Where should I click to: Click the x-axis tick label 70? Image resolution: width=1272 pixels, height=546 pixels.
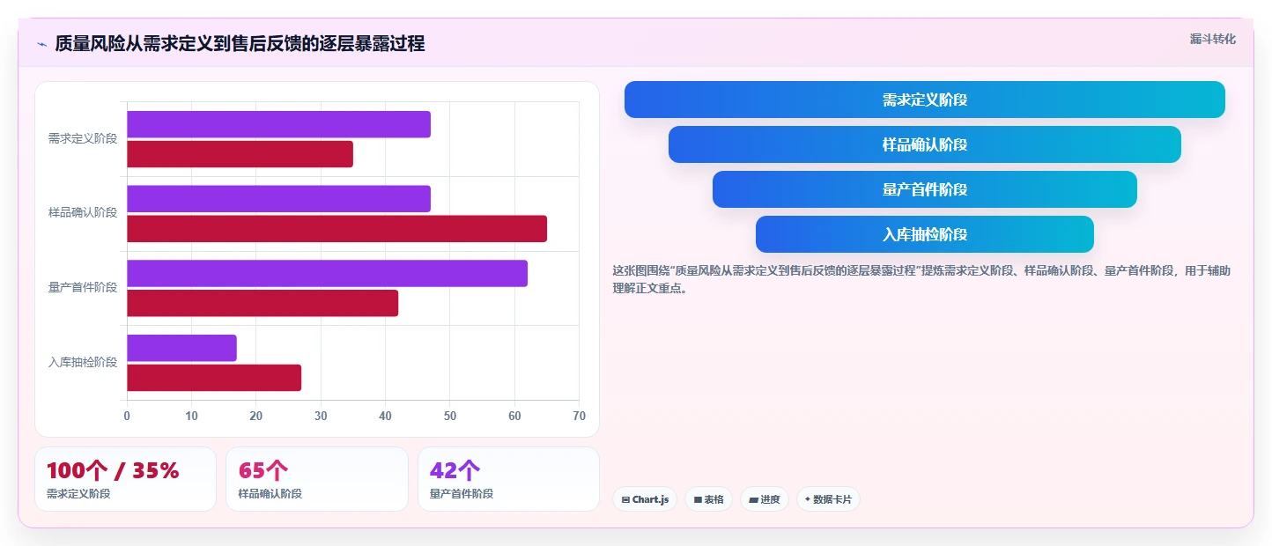pos(579,416)
